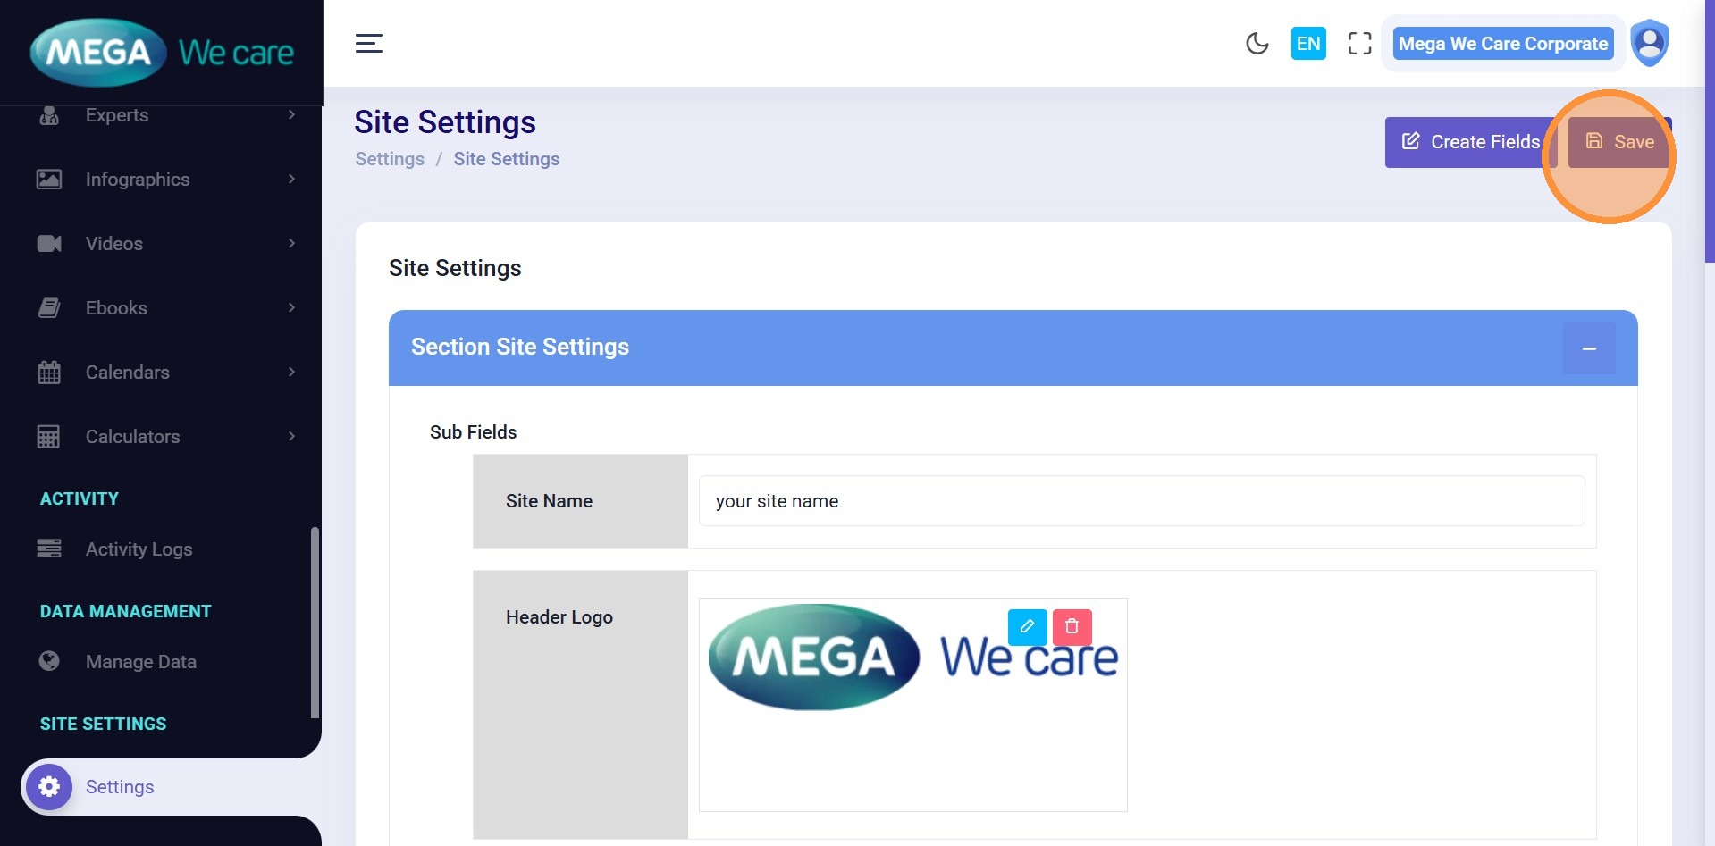
Task: Enter fullscreen mode via the brackets icon
Action: pyautogui.click(x=1359, y=44)
